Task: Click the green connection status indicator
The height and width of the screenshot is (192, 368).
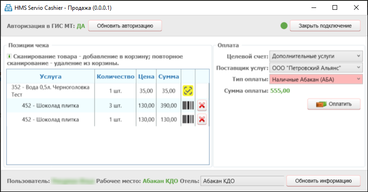Action: click(284, 26)
